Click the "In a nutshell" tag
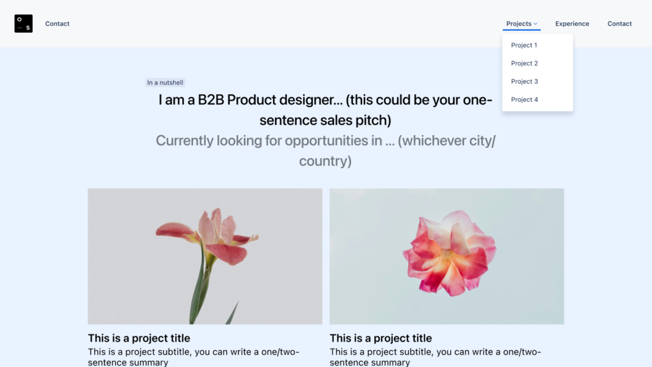Image resolution: width=652 pixels, height=367 pixels. (x=165, y=82)
